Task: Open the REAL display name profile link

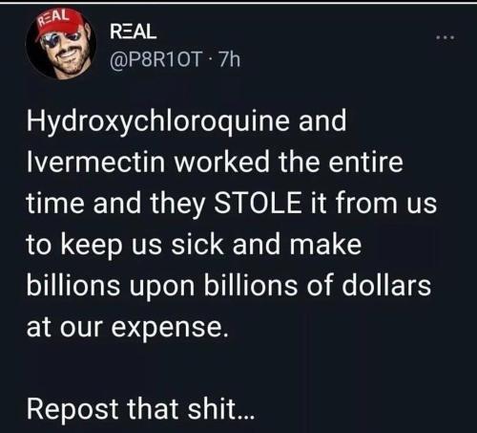Action: (133, 32)
